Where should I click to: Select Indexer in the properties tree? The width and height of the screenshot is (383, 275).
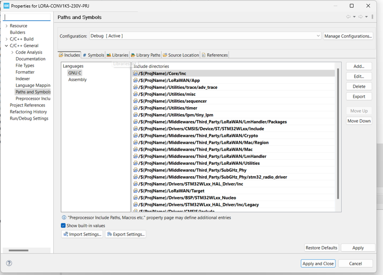point(23,79)
